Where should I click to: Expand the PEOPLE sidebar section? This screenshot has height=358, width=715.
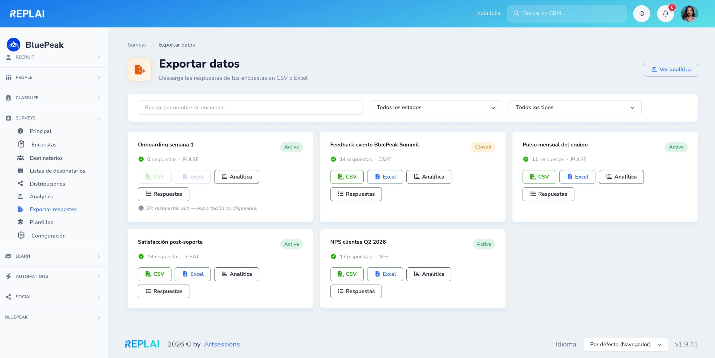click(54, 78)
